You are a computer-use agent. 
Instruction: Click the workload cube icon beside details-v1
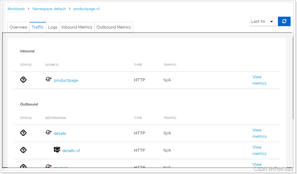(x=57, y=150)
